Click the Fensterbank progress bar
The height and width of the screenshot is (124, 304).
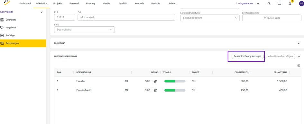point(175,90)
